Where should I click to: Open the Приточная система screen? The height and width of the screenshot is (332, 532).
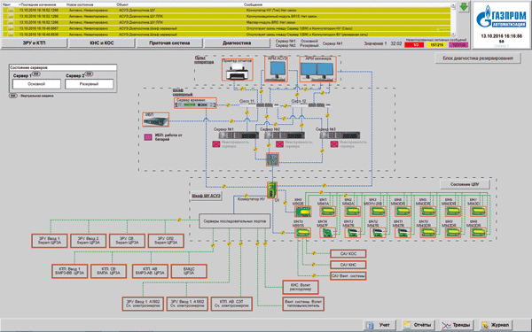pos(169,43)
